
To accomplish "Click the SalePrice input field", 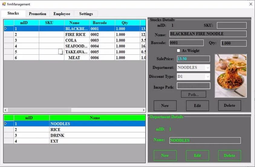I will (x=193, y=59).
